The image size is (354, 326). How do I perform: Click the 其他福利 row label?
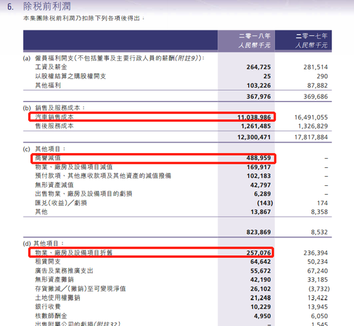[48, 86]
